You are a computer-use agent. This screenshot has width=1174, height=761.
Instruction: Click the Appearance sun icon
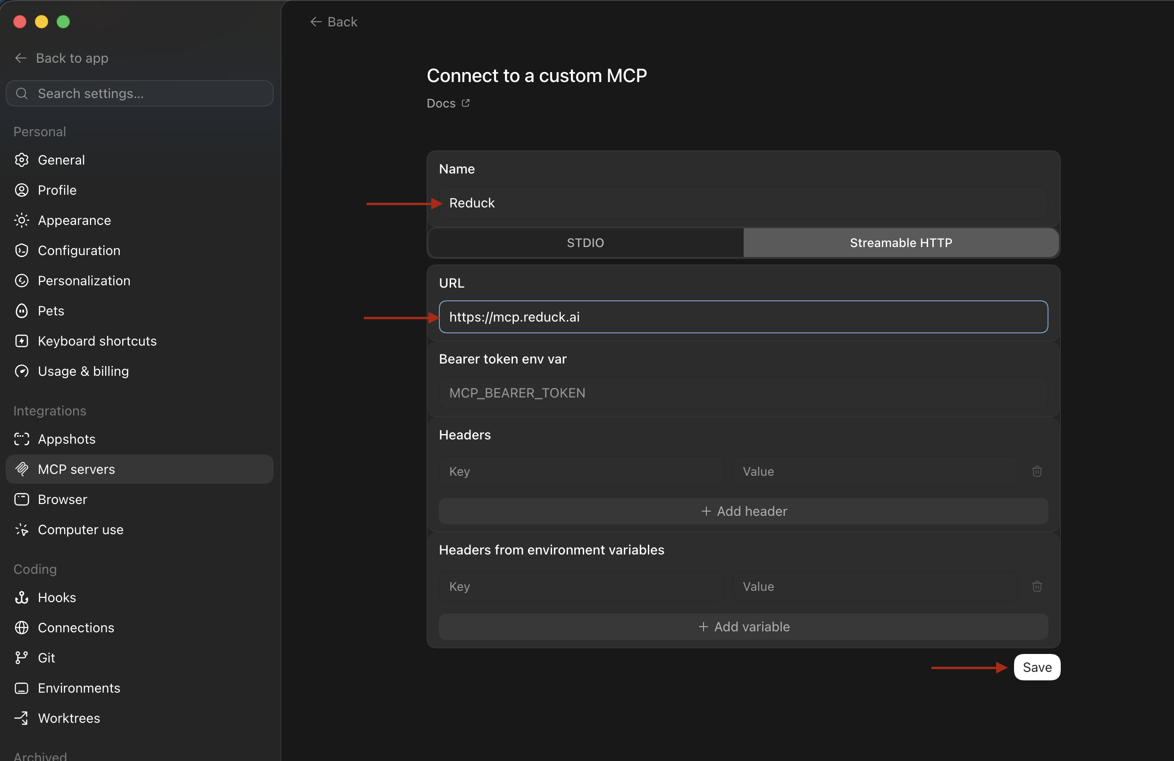[22, 220]
